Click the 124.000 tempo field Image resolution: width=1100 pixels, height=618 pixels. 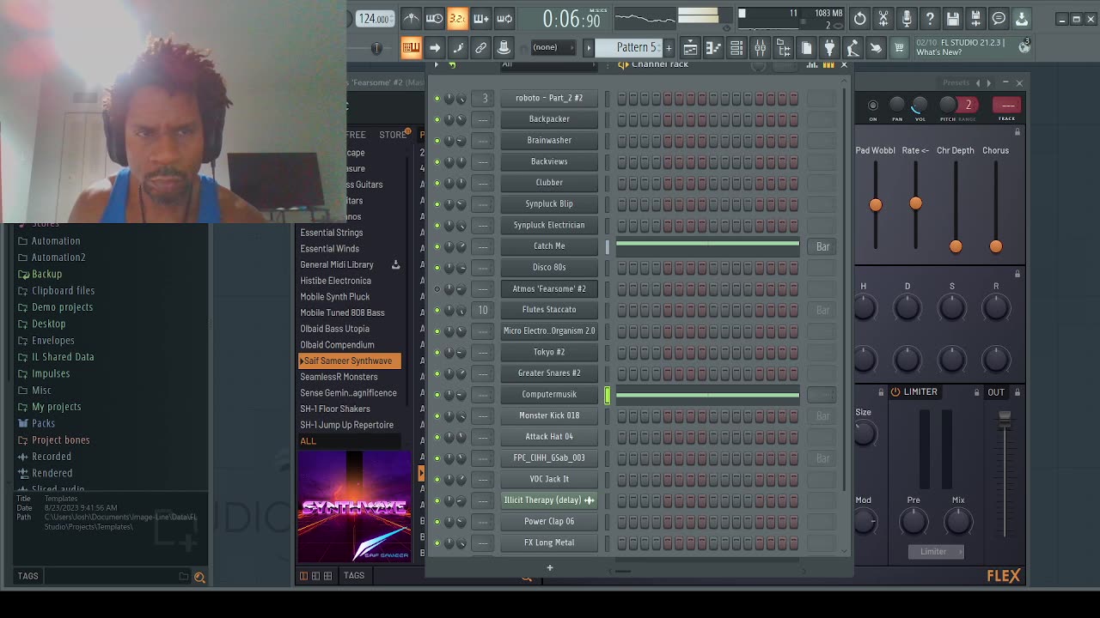[376, 19]
